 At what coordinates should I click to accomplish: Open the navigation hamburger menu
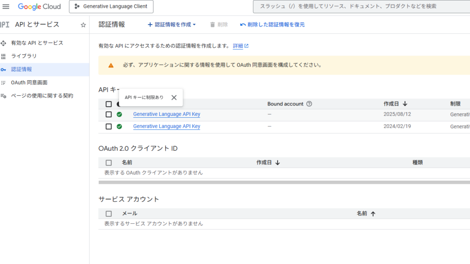point(6,6)
